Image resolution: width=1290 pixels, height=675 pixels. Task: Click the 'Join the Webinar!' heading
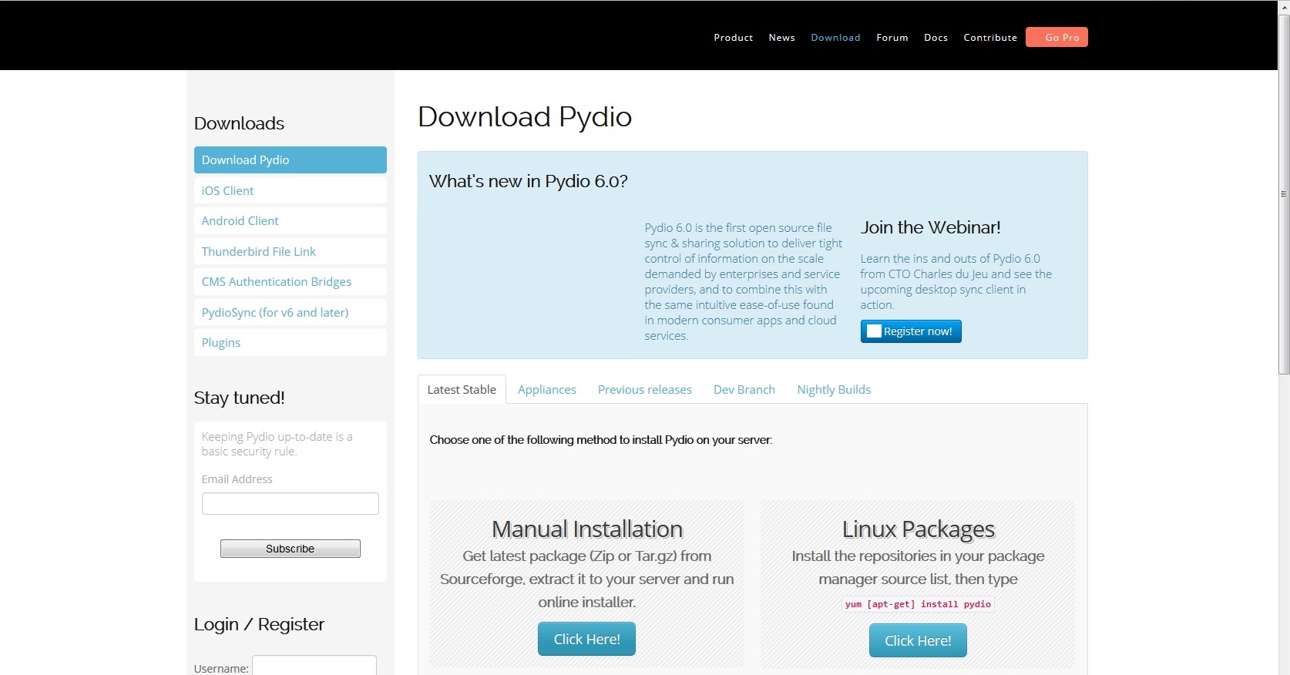click(x=930, y=227)
